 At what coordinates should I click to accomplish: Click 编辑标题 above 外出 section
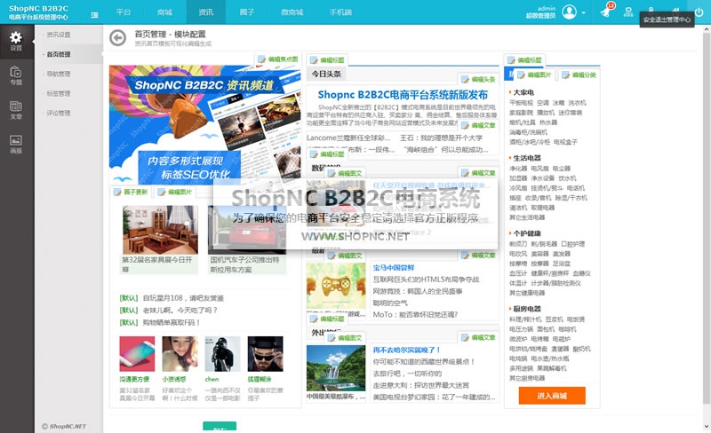(327, 319)
